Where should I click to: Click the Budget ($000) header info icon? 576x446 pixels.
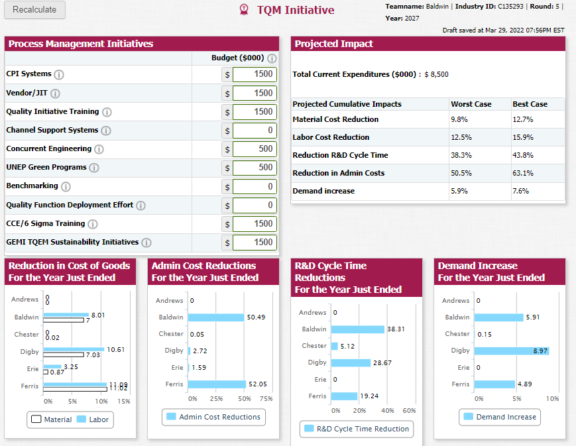pyautogui.click(x=272, y=58)
